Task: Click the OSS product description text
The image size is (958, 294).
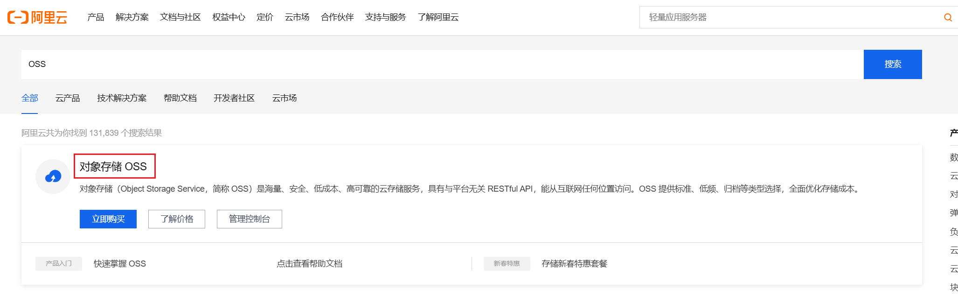Action: [x=470, y=189]
